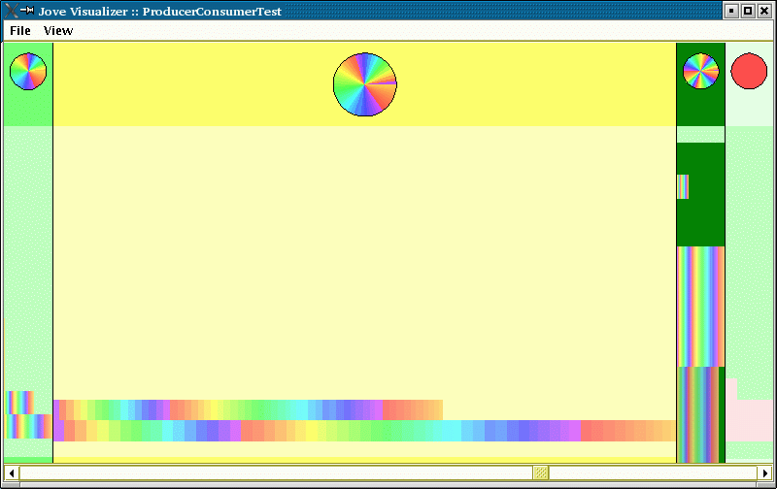Click the small rainbow block in dark green column
Viewport: 777px width, 489px height.
point(683,186)
